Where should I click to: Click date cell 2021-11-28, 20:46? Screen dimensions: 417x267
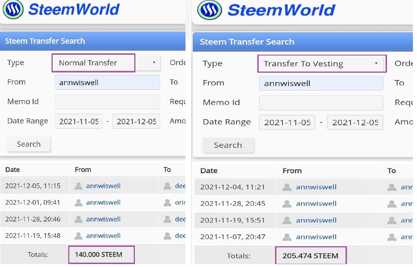(33, 219)
